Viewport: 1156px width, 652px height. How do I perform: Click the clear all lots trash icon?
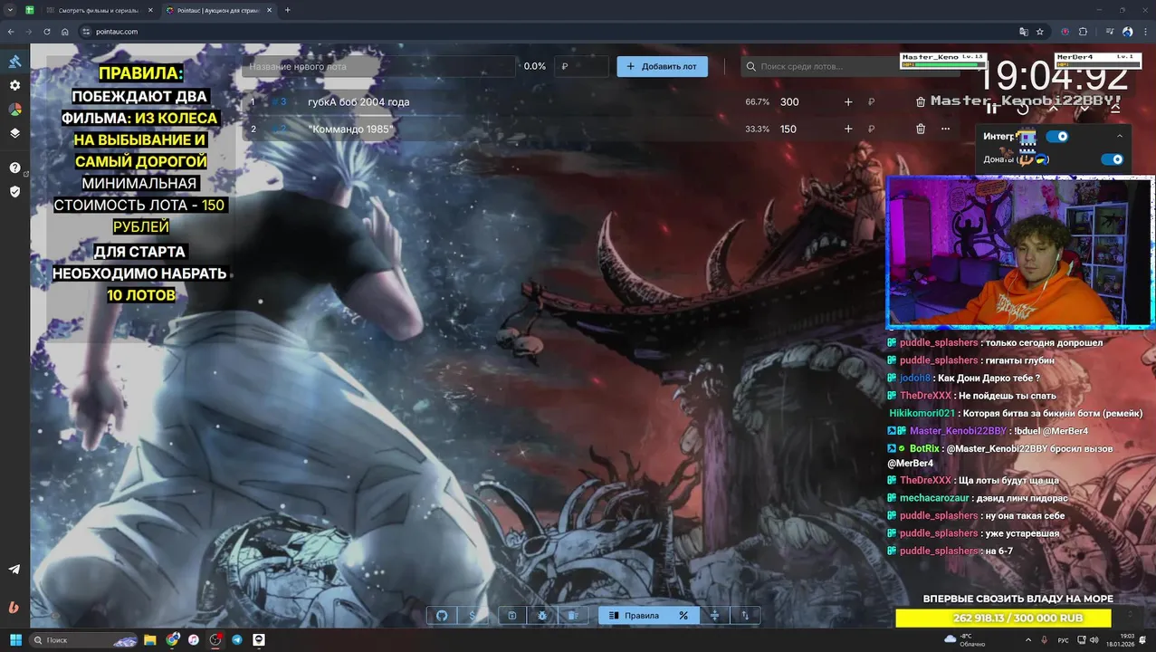coord(572,616)
